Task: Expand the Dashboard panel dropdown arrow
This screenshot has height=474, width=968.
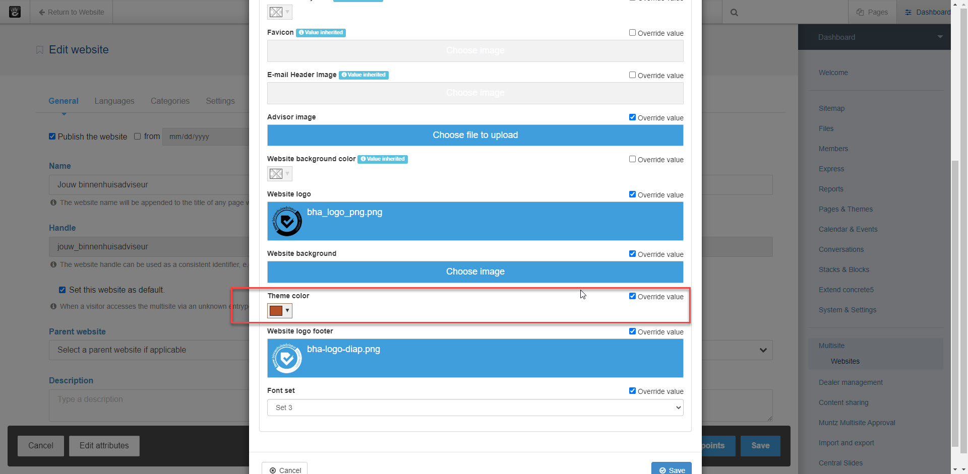Action: tap(940, 37)
